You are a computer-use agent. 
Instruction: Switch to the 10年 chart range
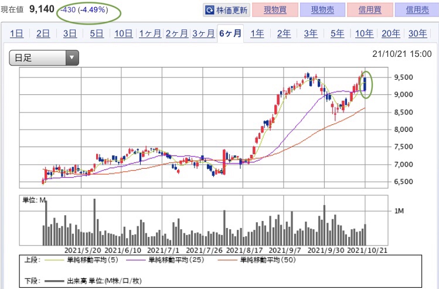(364, 33)
